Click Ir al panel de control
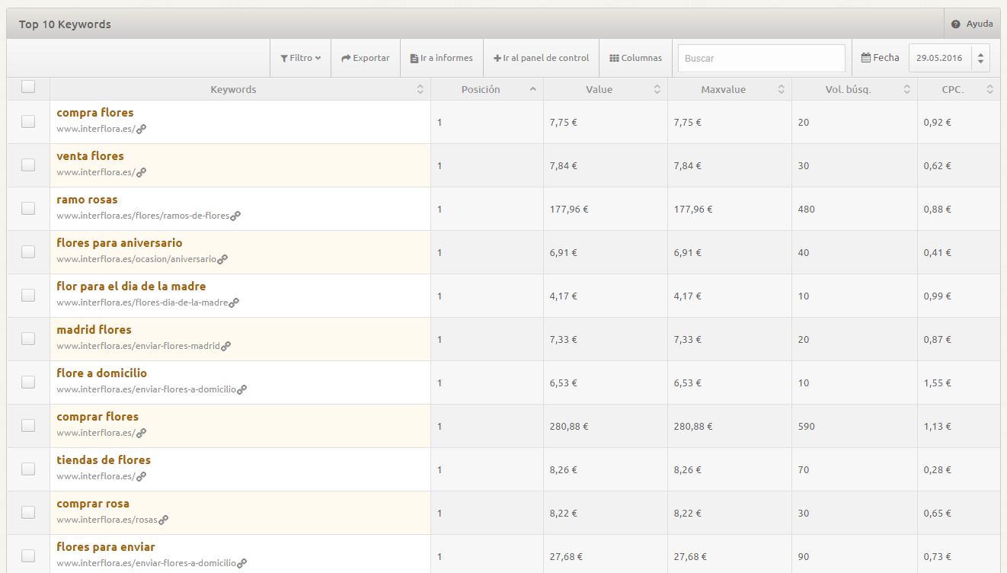Image resolution: width=1007 pixels, height=573 pixels. [x=542, y=58]
